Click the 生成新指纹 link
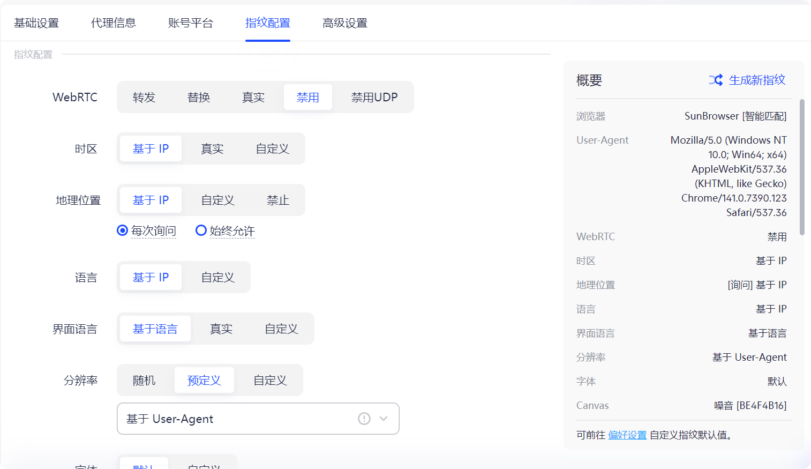This screenshot has width=811, height=469. (755, 80)
